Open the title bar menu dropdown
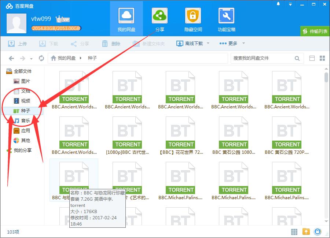This screenshot has width=330, height=238. [290, 4]
